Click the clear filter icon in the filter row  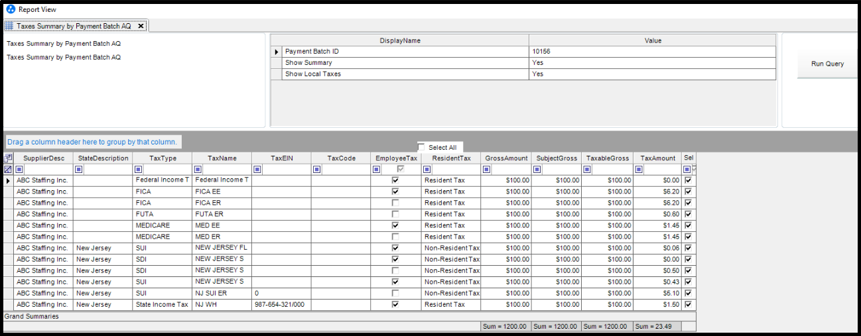[8, 170]
